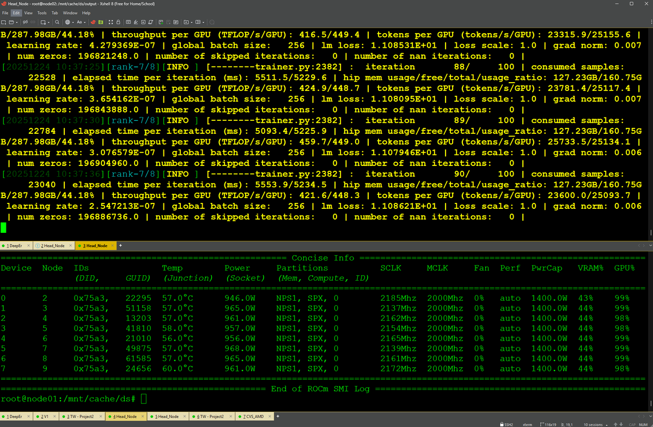This screenshot has height=427, width=653.
Task: Click the Transfer arrow box icon
Action: (x=143, y=22)
